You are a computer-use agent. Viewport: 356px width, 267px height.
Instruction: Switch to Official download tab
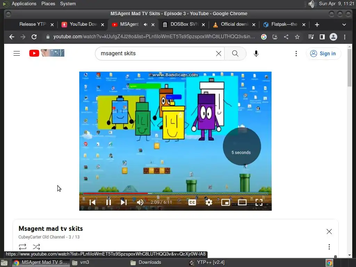pyautogui.click(x=235, y=24)
